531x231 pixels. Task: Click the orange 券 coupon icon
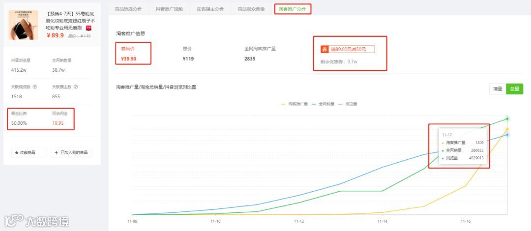[324, 50]
